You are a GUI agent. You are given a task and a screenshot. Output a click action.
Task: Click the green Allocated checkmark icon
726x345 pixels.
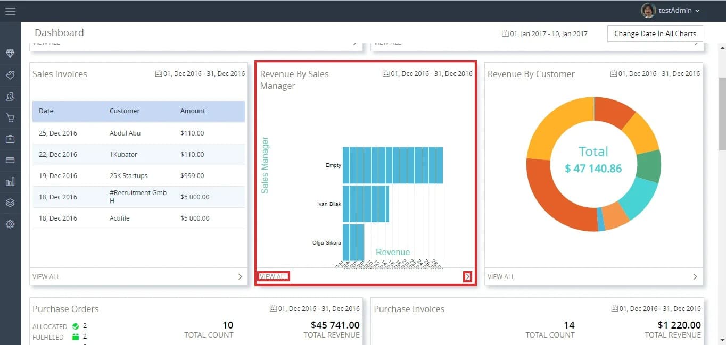point(76,326)
